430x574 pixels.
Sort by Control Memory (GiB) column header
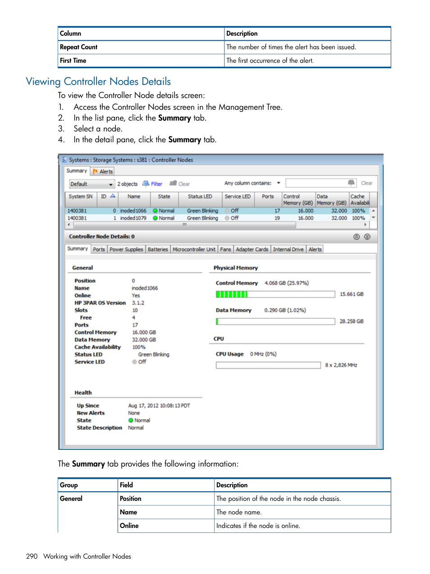click(298, 200)
